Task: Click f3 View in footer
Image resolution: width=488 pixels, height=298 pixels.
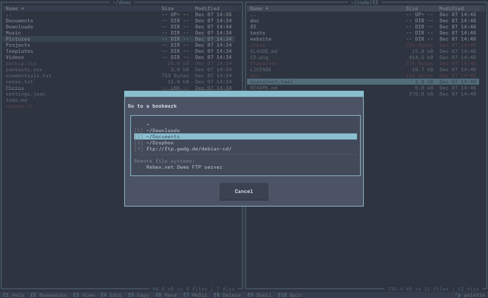Action: coord(83,295)
